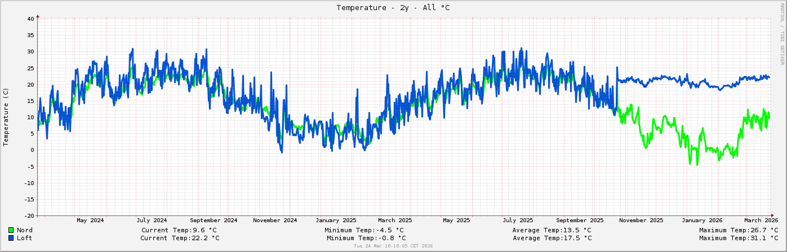
Task: Click the 'Nord' legend label
Action: (x=25, y=230)
